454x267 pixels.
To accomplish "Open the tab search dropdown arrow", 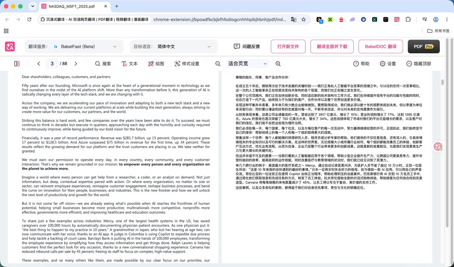I will point(33,6).
